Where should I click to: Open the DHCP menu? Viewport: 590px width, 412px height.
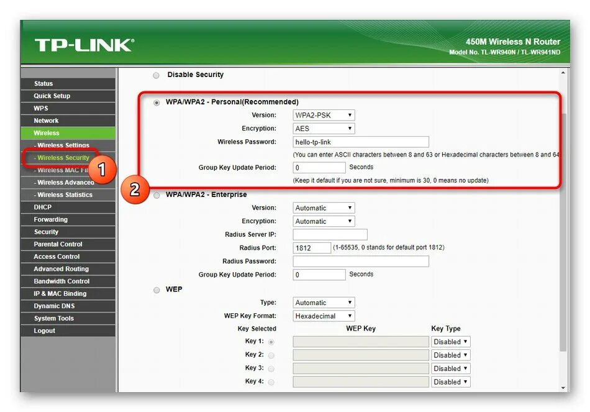pyautogui.click(x=68, y=207)
